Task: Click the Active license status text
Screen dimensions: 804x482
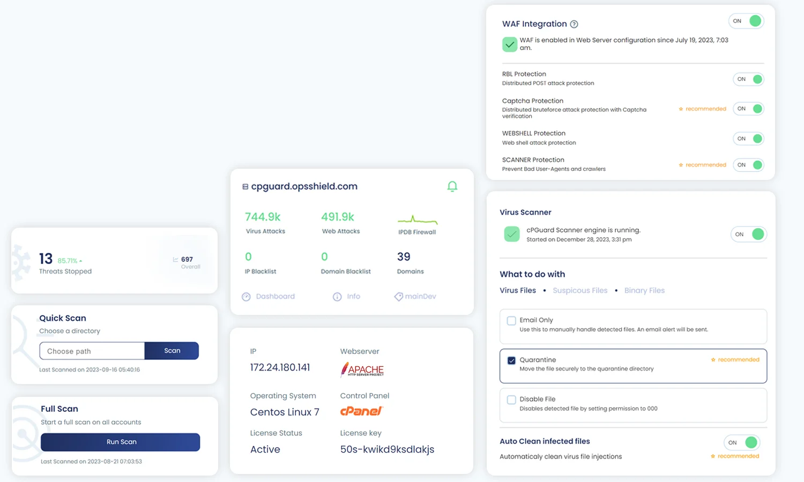Action: click(x=265, y=449)
